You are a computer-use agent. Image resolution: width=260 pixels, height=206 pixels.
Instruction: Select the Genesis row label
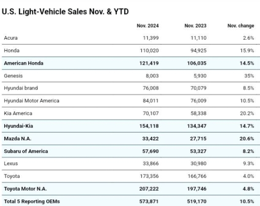pos(13,76)
